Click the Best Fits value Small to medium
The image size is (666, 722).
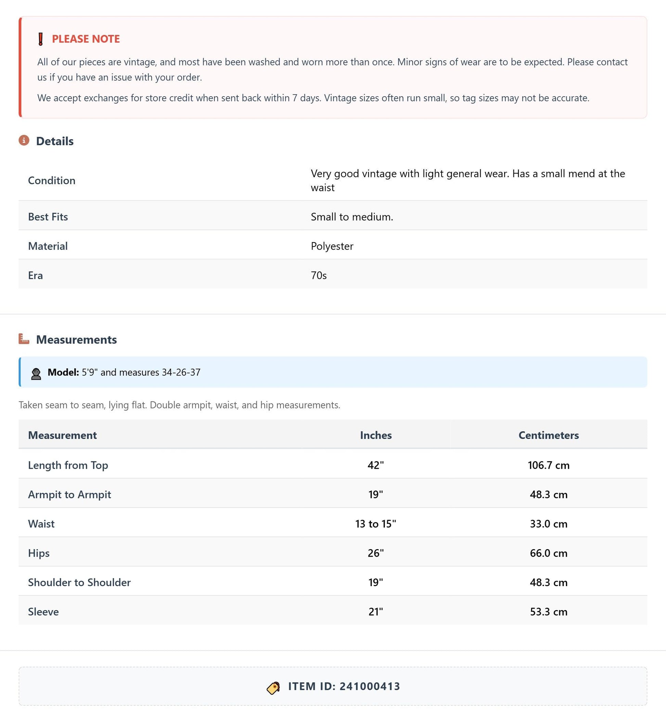coord(352,217)
